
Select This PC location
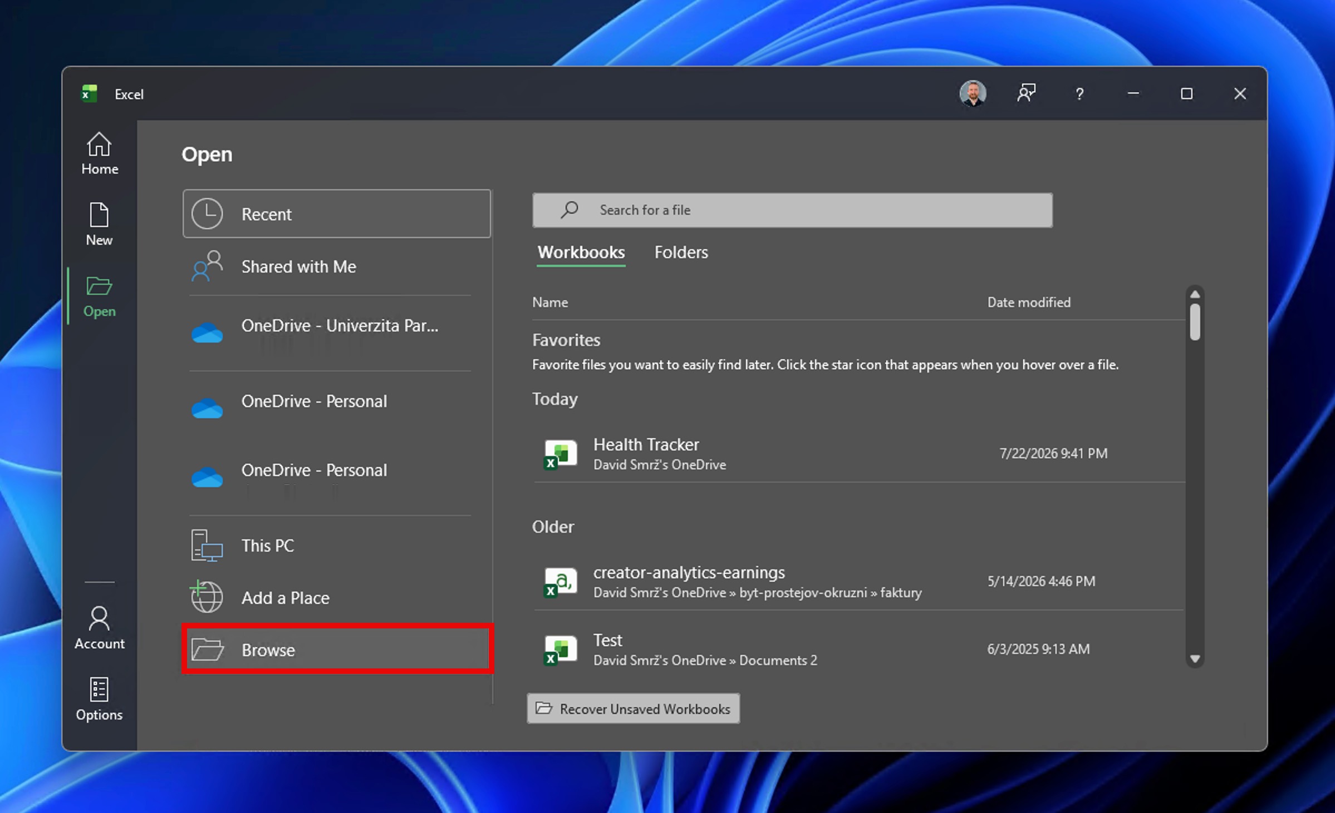(337, 545)
